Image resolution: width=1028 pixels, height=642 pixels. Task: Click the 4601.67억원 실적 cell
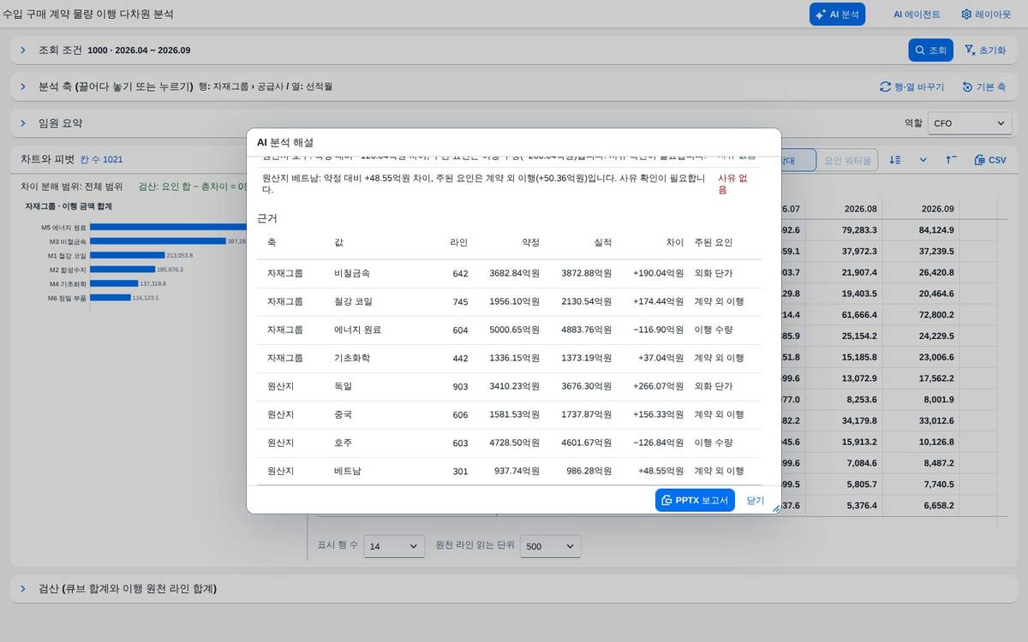click(587, 443)
